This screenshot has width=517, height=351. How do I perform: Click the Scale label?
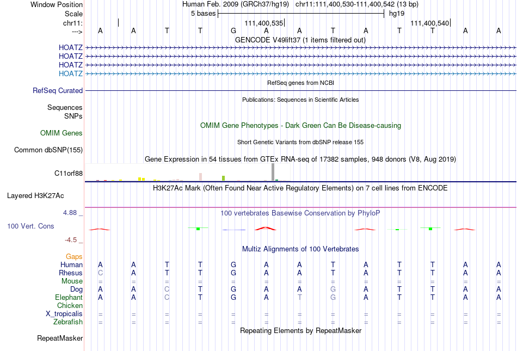point(74,14)
